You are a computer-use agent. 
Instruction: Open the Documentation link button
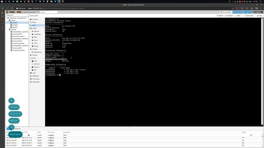point(226,12)
